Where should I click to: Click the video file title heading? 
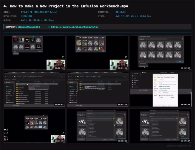pyautogui.click(x=66, y=6)
